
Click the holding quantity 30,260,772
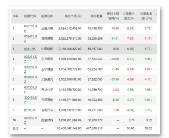coord(95,120)
